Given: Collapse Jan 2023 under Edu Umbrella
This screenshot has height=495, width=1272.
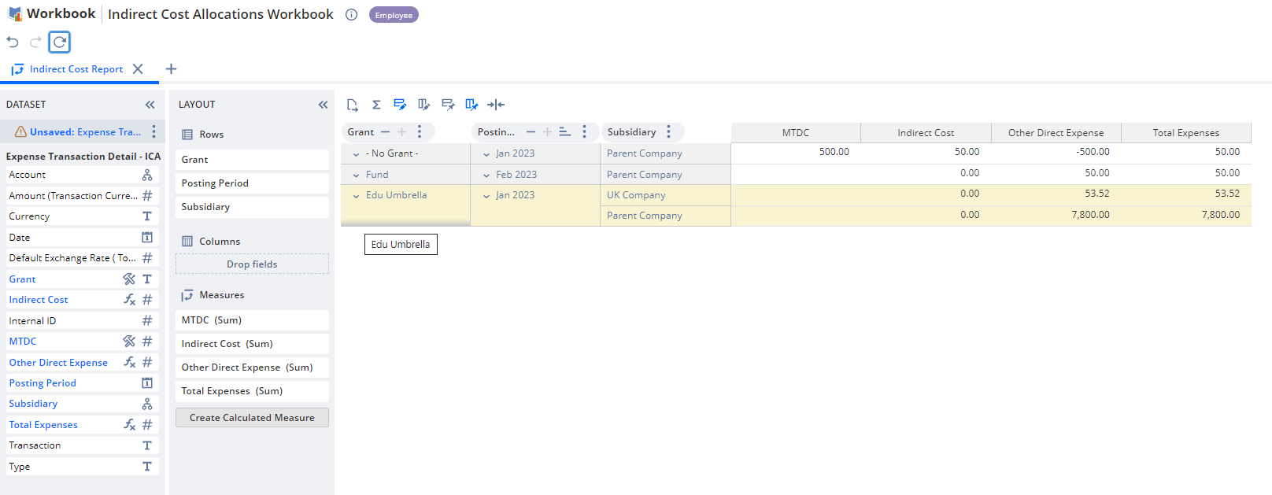Looking at the screenshot, I should [x=486, y=196].
